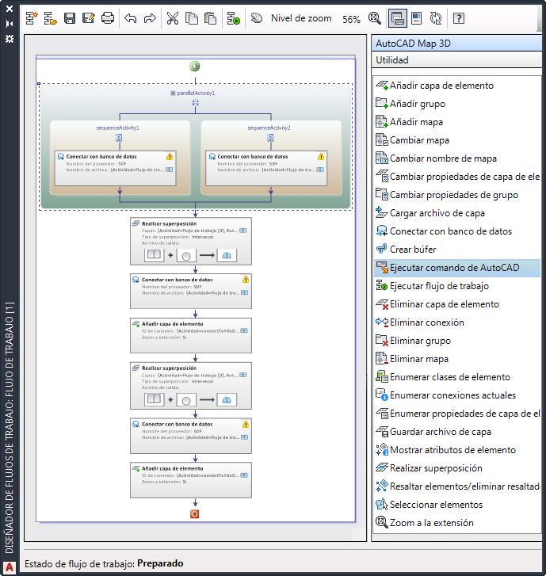Click warning icon in sequenceActivity2 connect node
Image resolution: width=546 pixels, height=576 pixels.
pos(321,157)
